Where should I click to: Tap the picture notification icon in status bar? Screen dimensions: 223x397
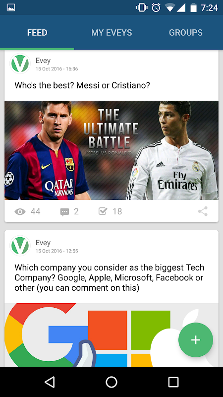click(x=11, y=8)
